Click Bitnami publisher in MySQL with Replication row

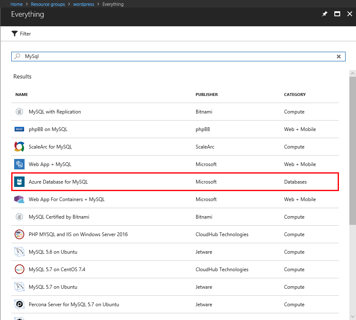click(x=204, y=112)
